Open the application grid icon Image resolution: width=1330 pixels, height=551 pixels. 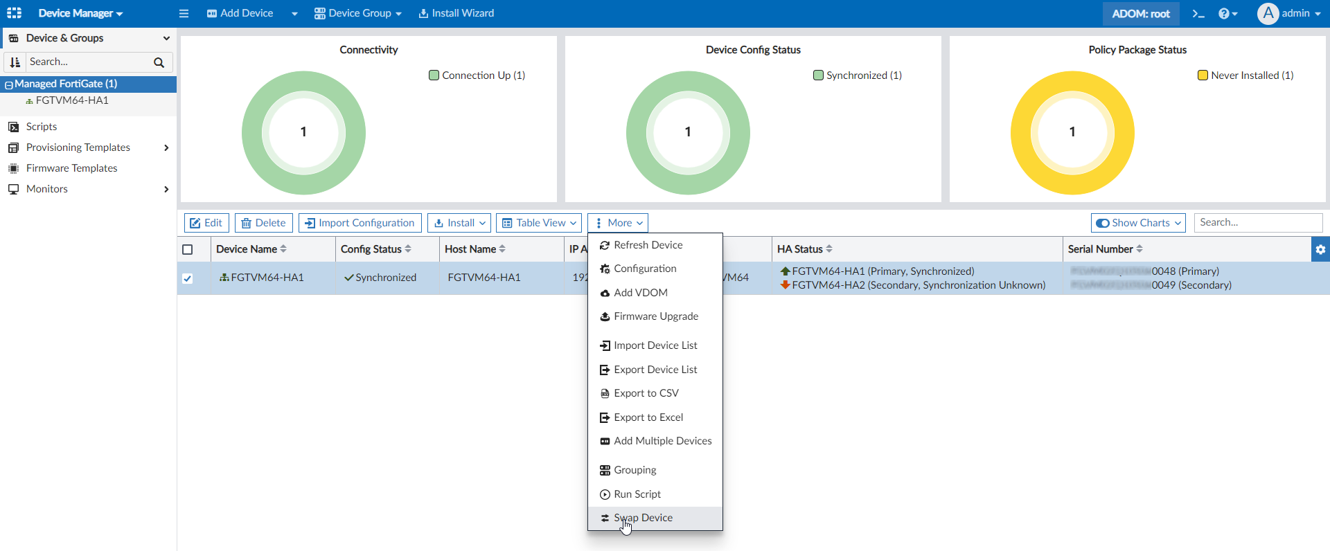(14, 13)
